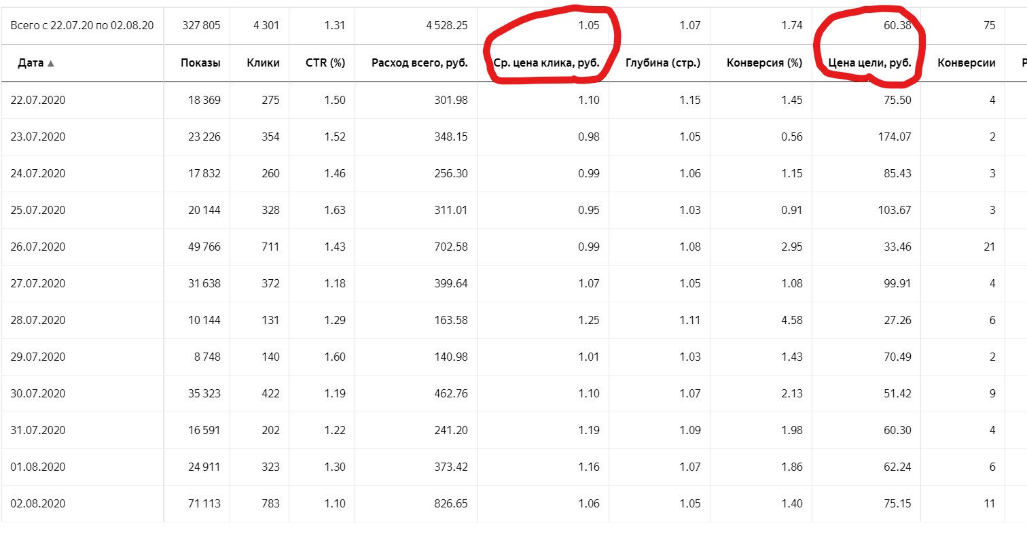This screenshot has height=538, width=1027.
Task: Select the 71 113 impressions cell
Action: coord(202,503)
